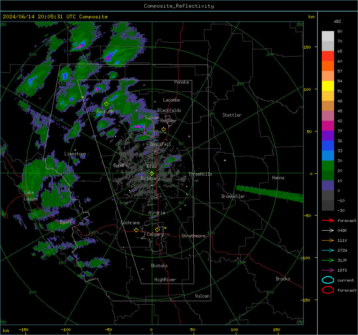The width and height of the screenshot is (358, 335).
Task: Click the RedDeer city label
Action: 169,121
